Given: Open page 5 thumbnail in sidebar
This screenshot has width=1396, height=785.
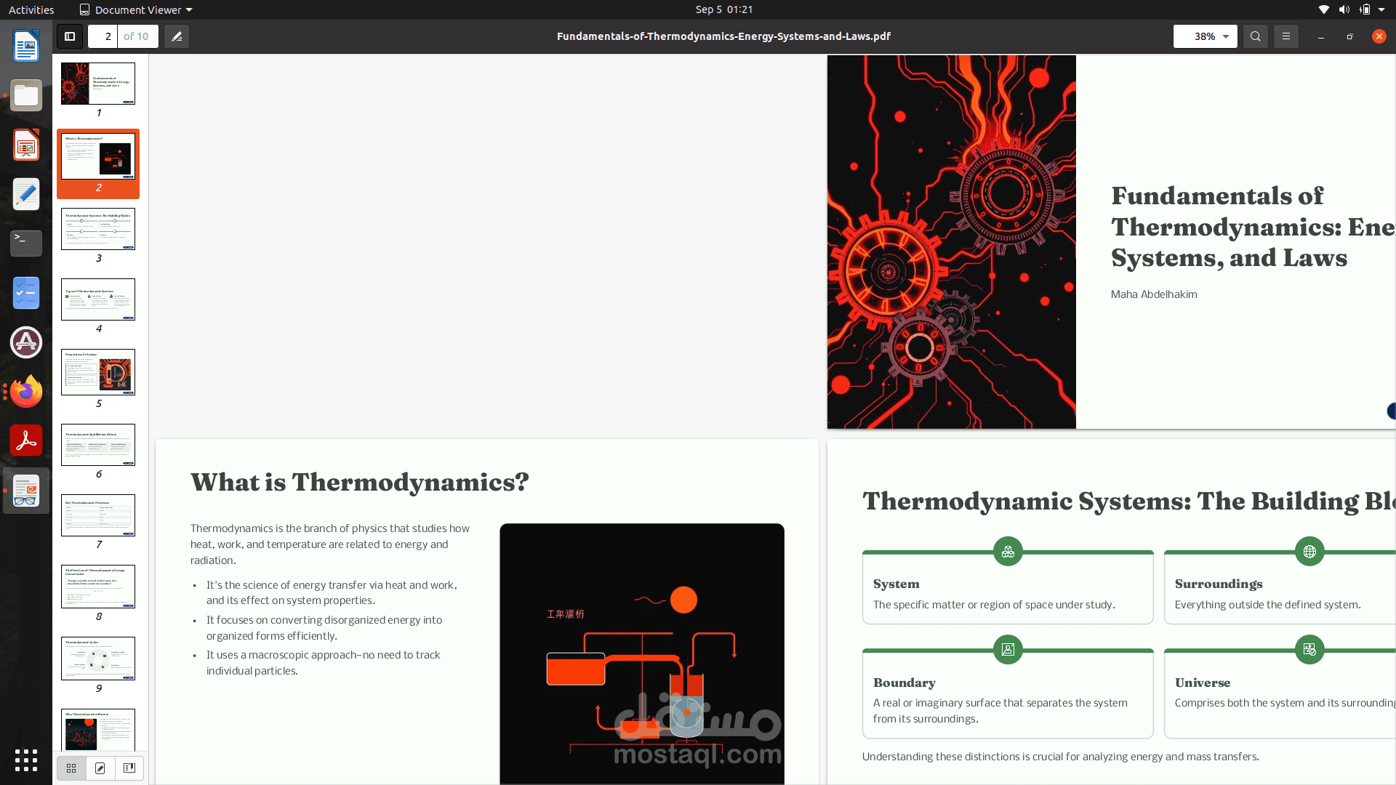Looking at the screenshot, I should pos(98,372).
